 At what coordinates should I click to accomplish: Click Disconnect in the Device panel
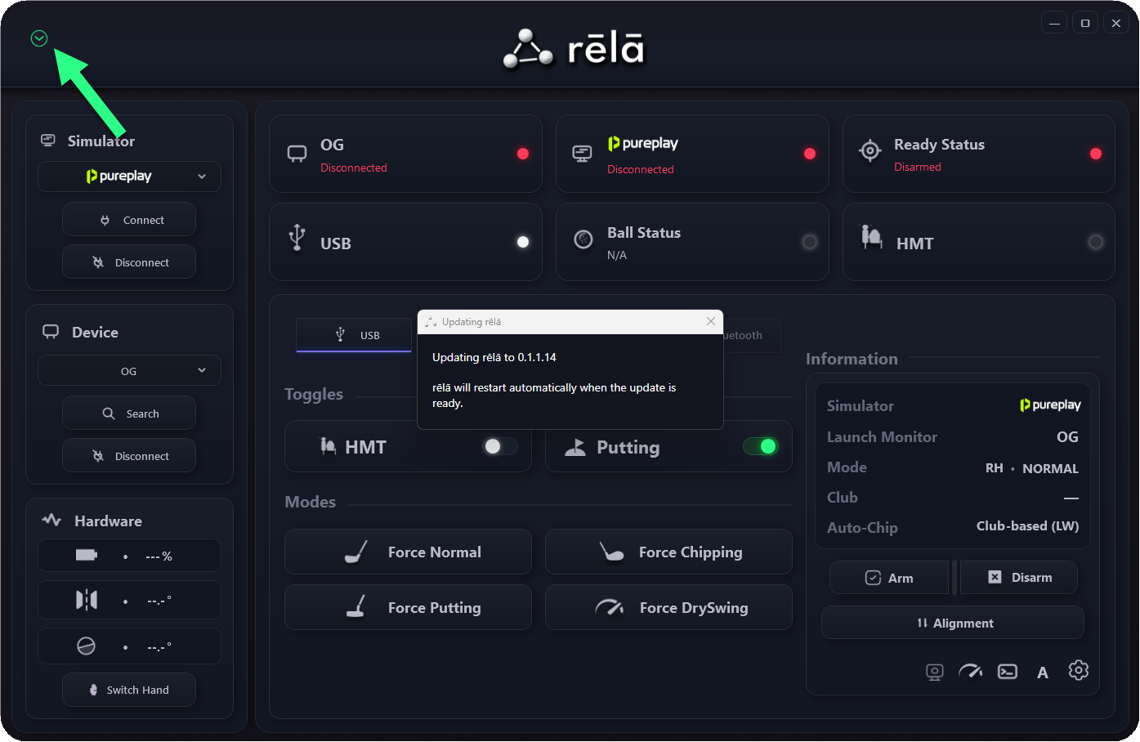point(129,456)
